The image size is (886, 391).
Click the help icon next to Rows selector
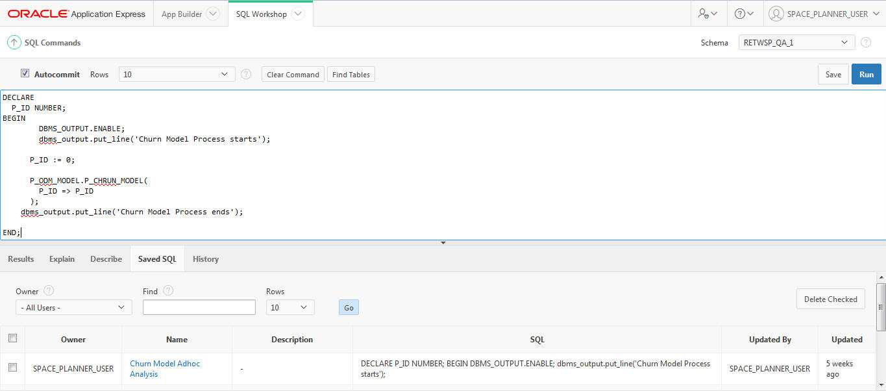pyautogui.click(x=246, y=74)
